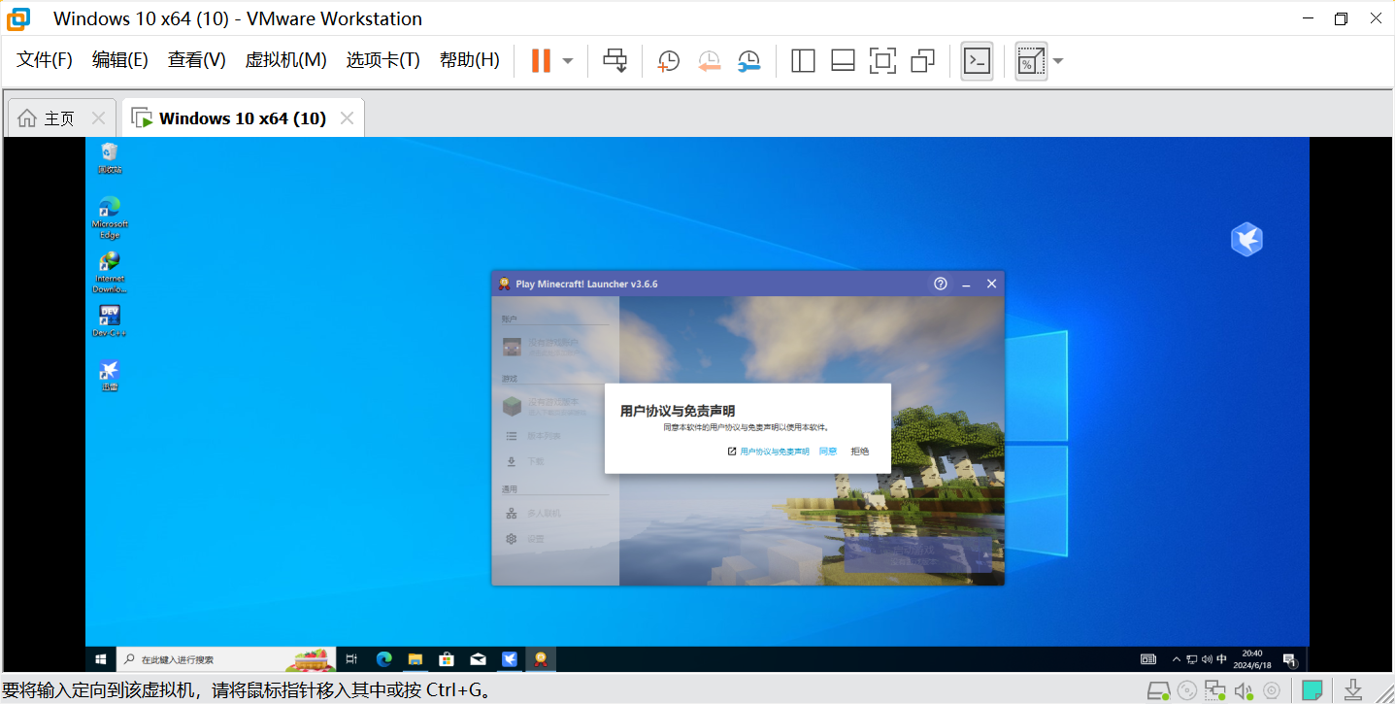Enter full screen mode in VMware
The image size is (1395, 704).
(x=882, y=61)
